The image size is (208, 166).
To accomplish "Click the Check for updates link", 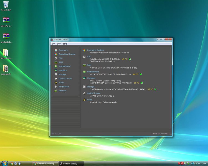I will pyautogui.click(x=160, y=134).
